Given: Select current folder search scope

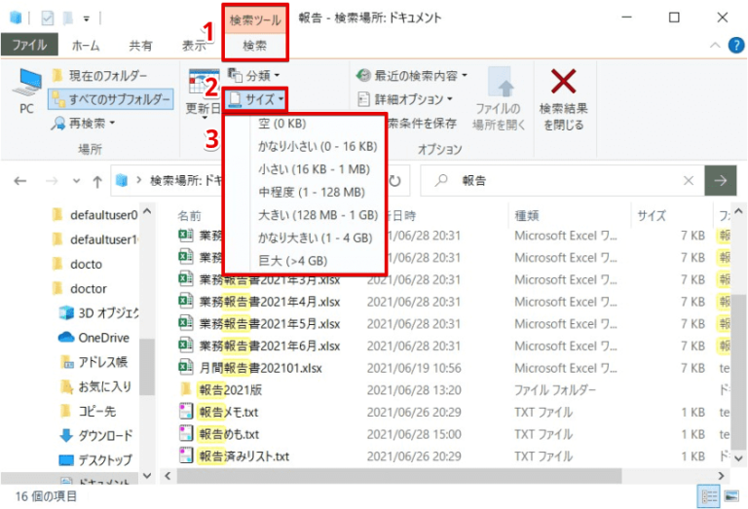Looking at the screenshot, I should point(99,75).
